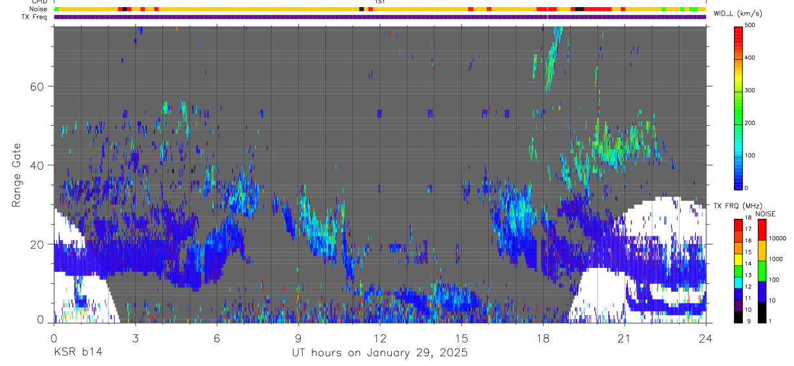
Task: Click x-axis tick label '21'
Action: [x=624, y=339]
